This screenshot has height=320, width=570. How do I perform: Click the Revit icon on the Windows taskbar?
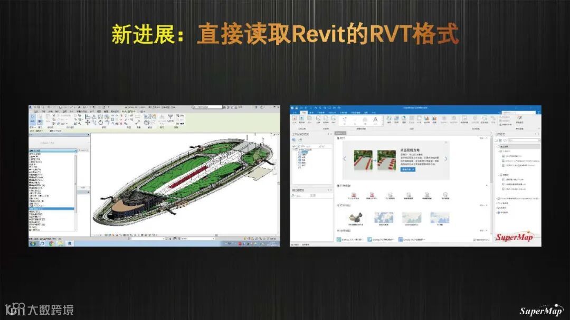tap(70, 244)
